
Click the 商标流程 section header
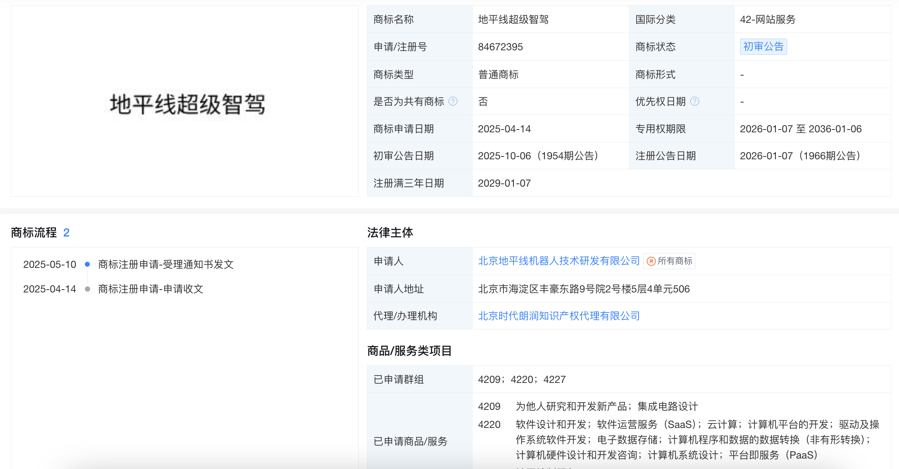pyautogui.click(x=33, y=232)
